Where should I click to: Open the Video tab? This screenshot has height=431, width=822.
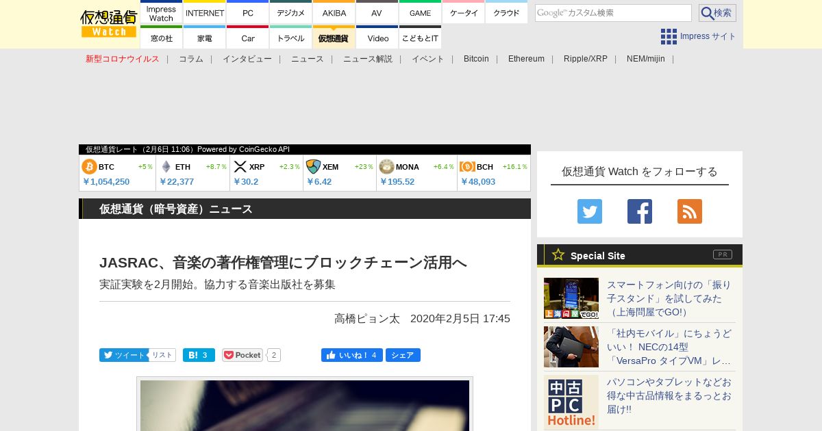pyautogui.click(x=377, y=38)
